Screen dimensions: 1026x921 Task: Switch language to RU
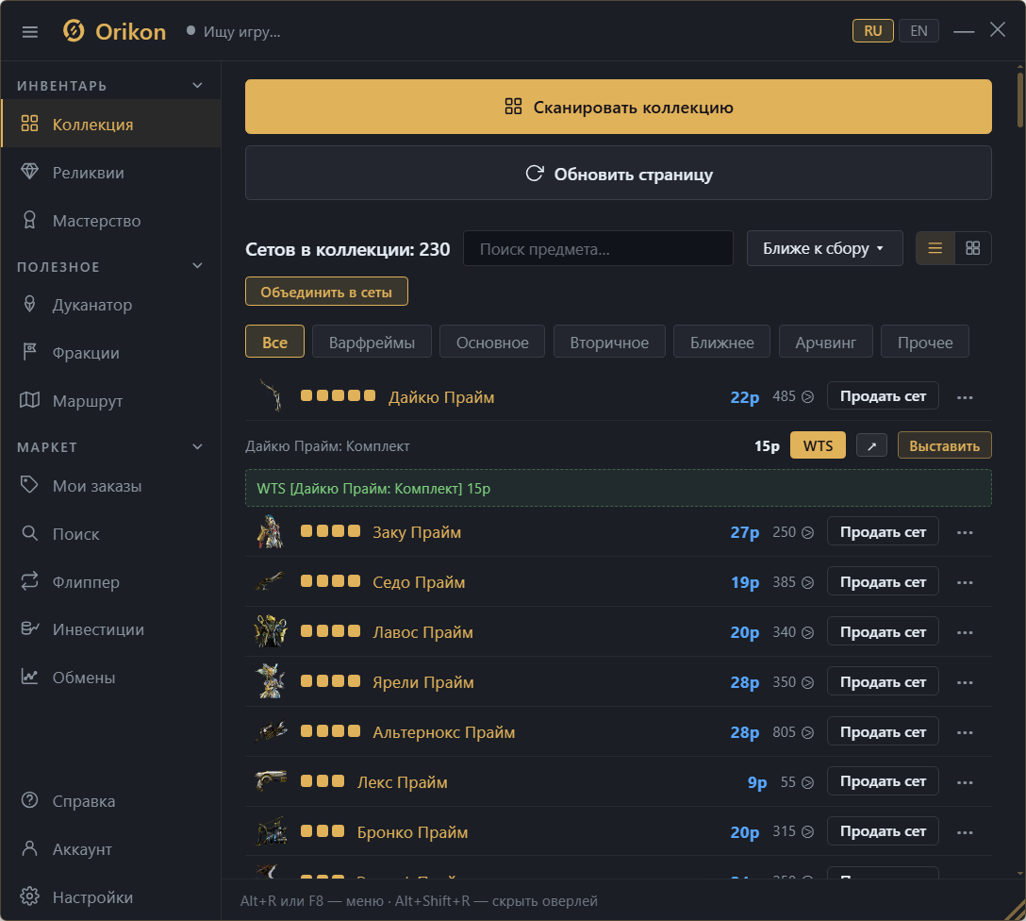(873, 31)
